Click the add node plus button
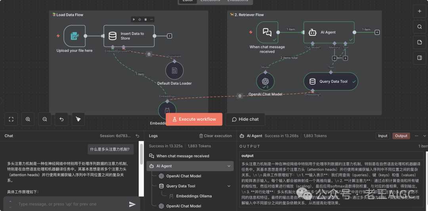 point(419,11)
